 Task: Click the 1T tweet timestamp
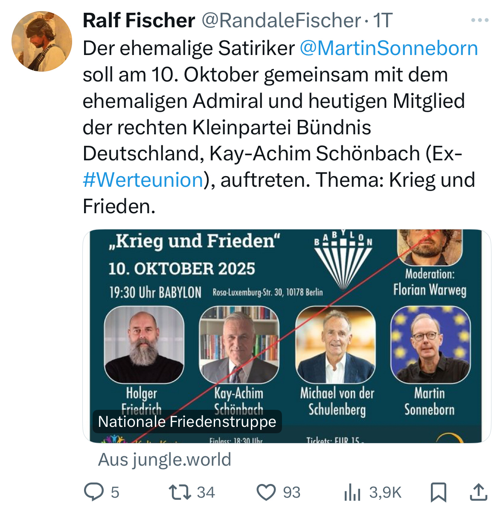pos(383,20)
